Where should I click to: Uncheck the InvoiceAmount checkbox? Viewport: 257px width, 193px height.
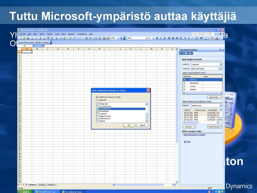(x=97, y=109)
